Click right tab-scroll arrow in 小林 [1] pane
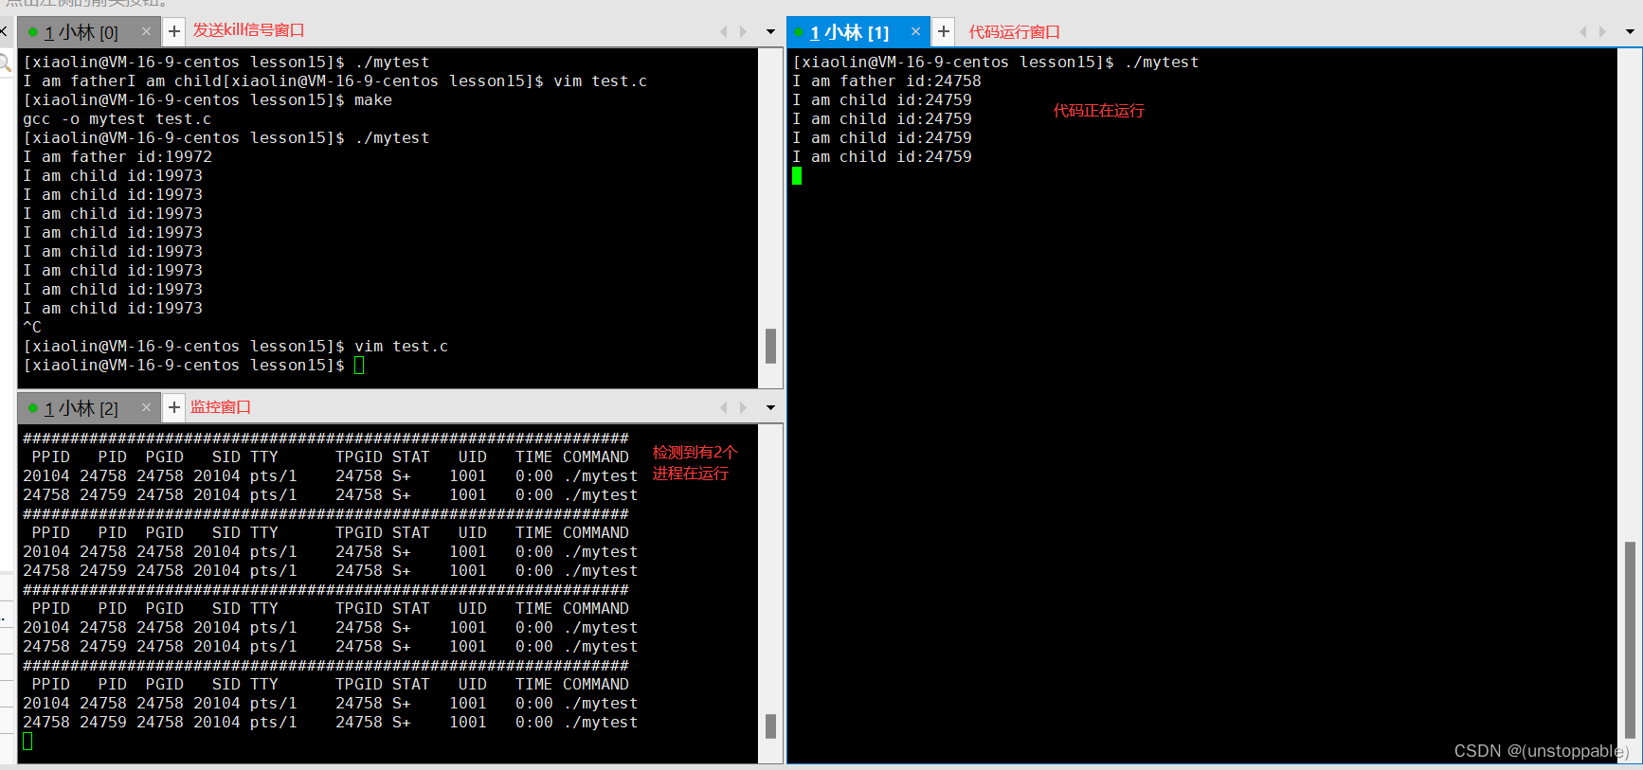This screenshot has width=1643, height=770. 1602,31
